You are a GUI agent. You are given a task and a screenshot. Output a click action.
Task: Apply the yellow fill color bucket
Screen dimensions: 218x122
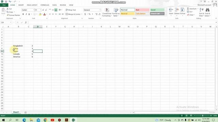tap(40, 14)
